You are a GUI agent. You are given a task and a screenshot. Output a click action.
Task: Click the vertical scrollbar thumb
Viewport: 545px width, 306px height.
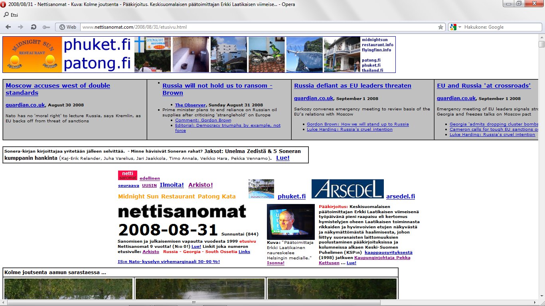(541, 44)
